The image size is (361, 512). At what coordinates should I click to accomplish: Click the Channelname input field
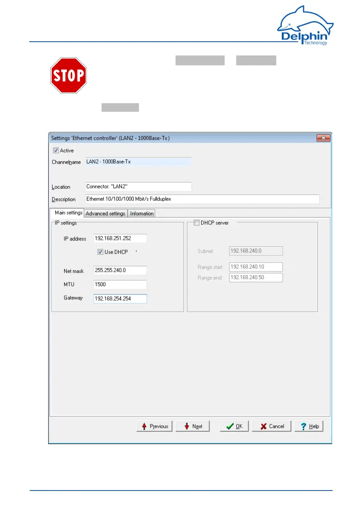[139, 162]
